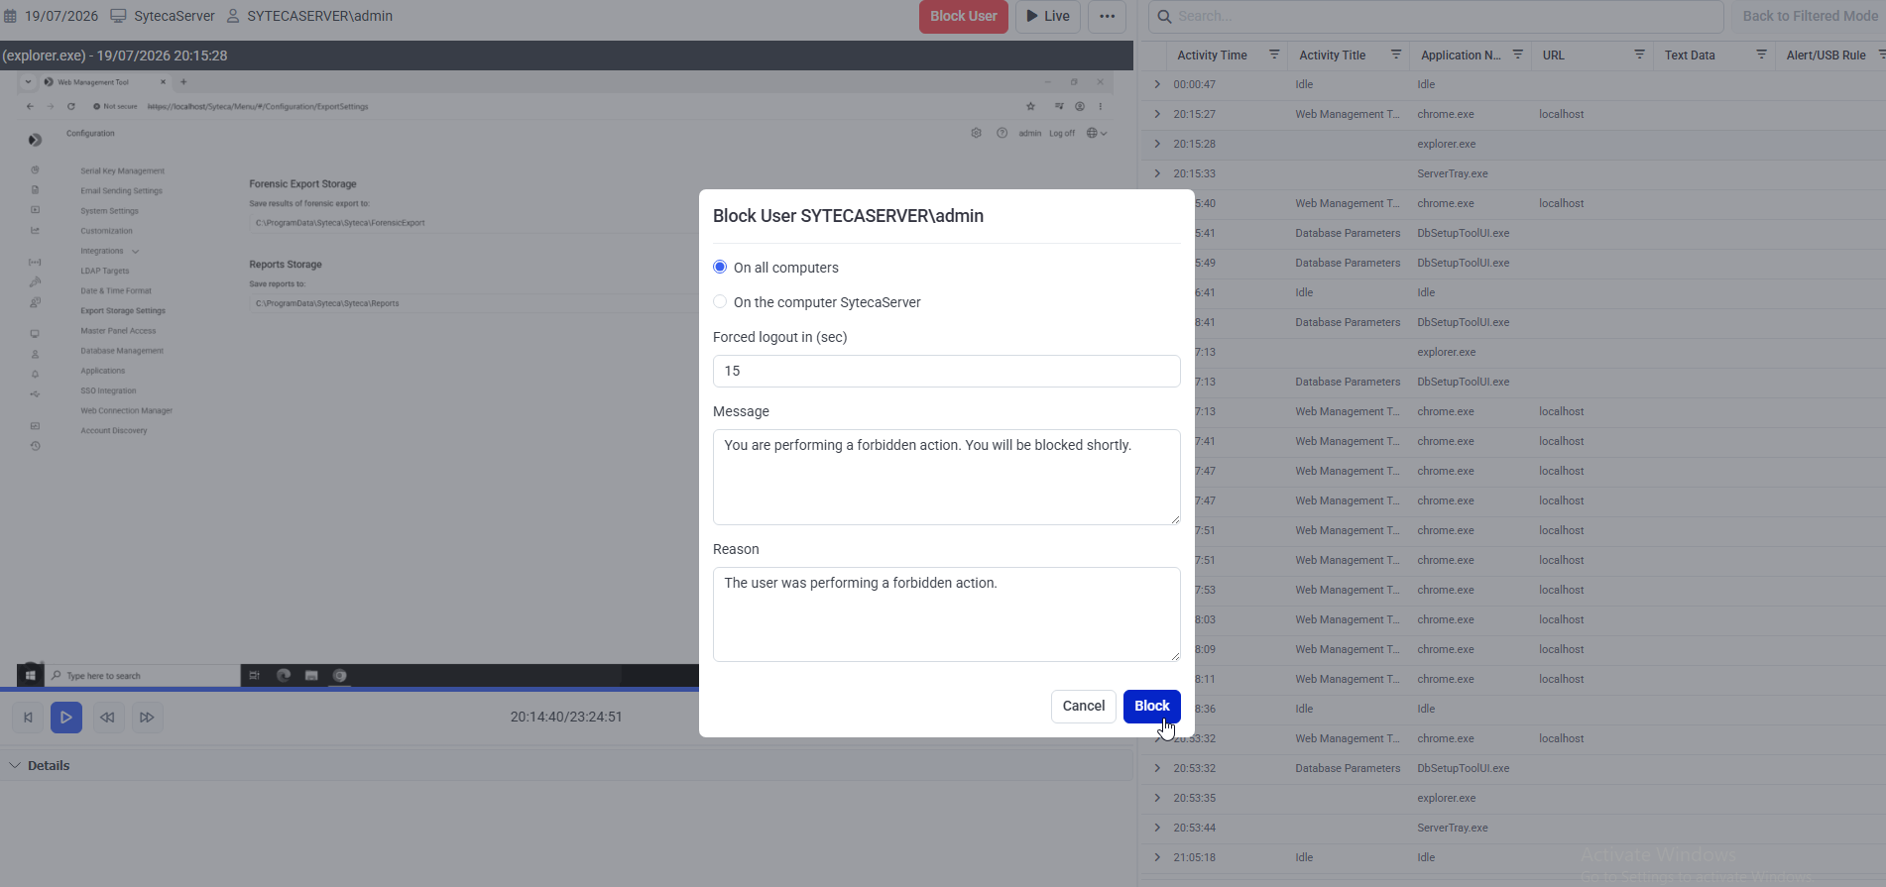This screenshot has width=1886, height=887.
Task: Open the Text Data column filter
Action: tap(1761, 55)
